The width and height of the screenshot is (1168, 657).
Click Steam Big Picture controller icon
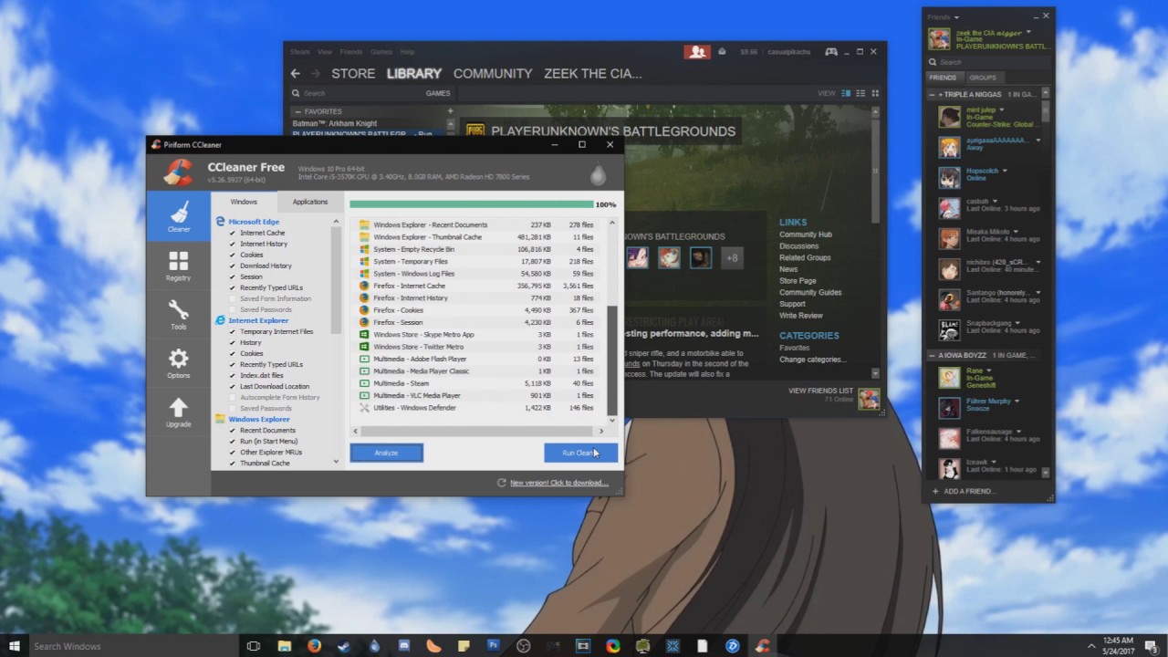point(831,52)
